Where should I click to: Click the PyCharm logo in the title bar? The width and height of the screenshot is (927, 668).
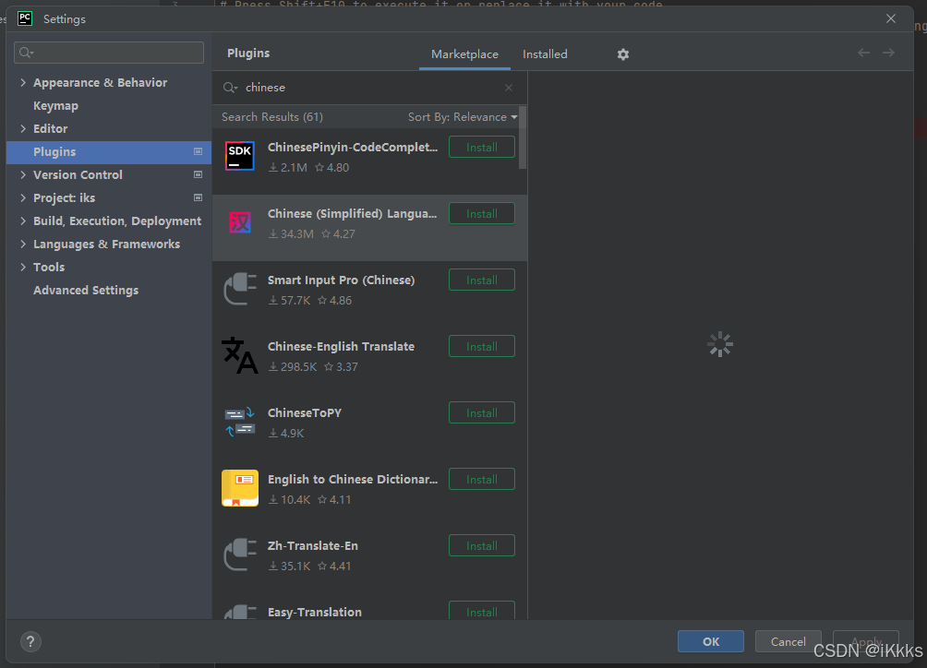pyautogui.click(x=25, y=18)
